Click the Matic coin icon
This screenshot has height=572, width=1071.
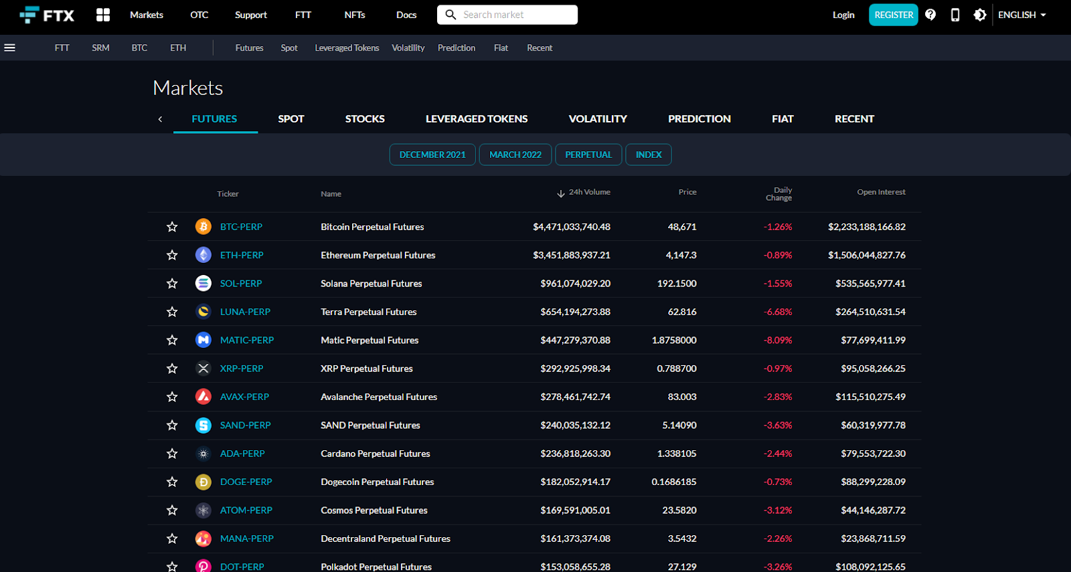click(x=203, y=340)
